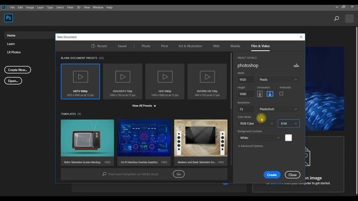This screenshot has height=201, width=358.
Task: Switch to the Web tab
Action: coord(216,46)
